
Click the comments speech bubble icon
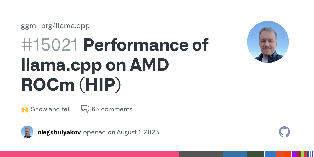pyautogui.click(x=85, y=109)
